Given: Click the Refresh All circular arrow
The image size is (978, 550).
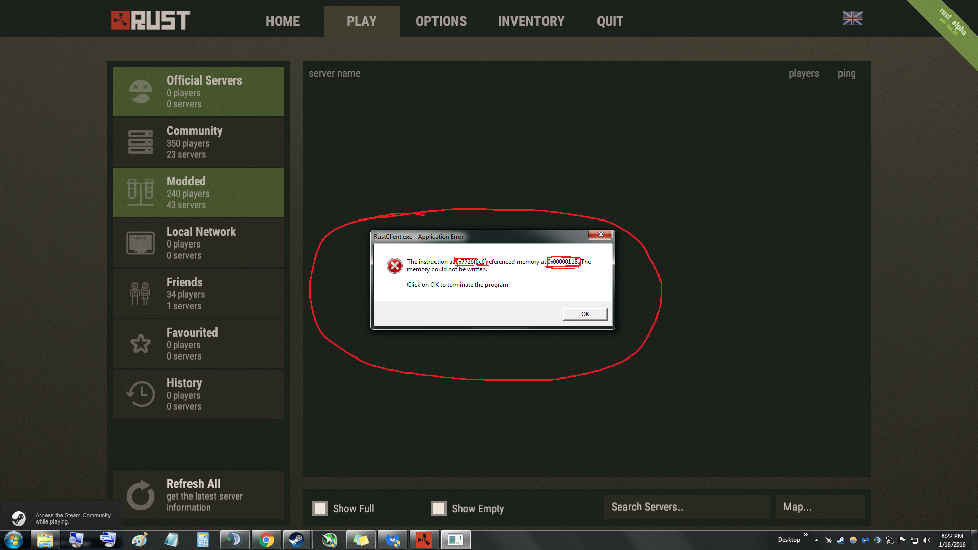Looking at the screenshot, I should click(141, 495).
